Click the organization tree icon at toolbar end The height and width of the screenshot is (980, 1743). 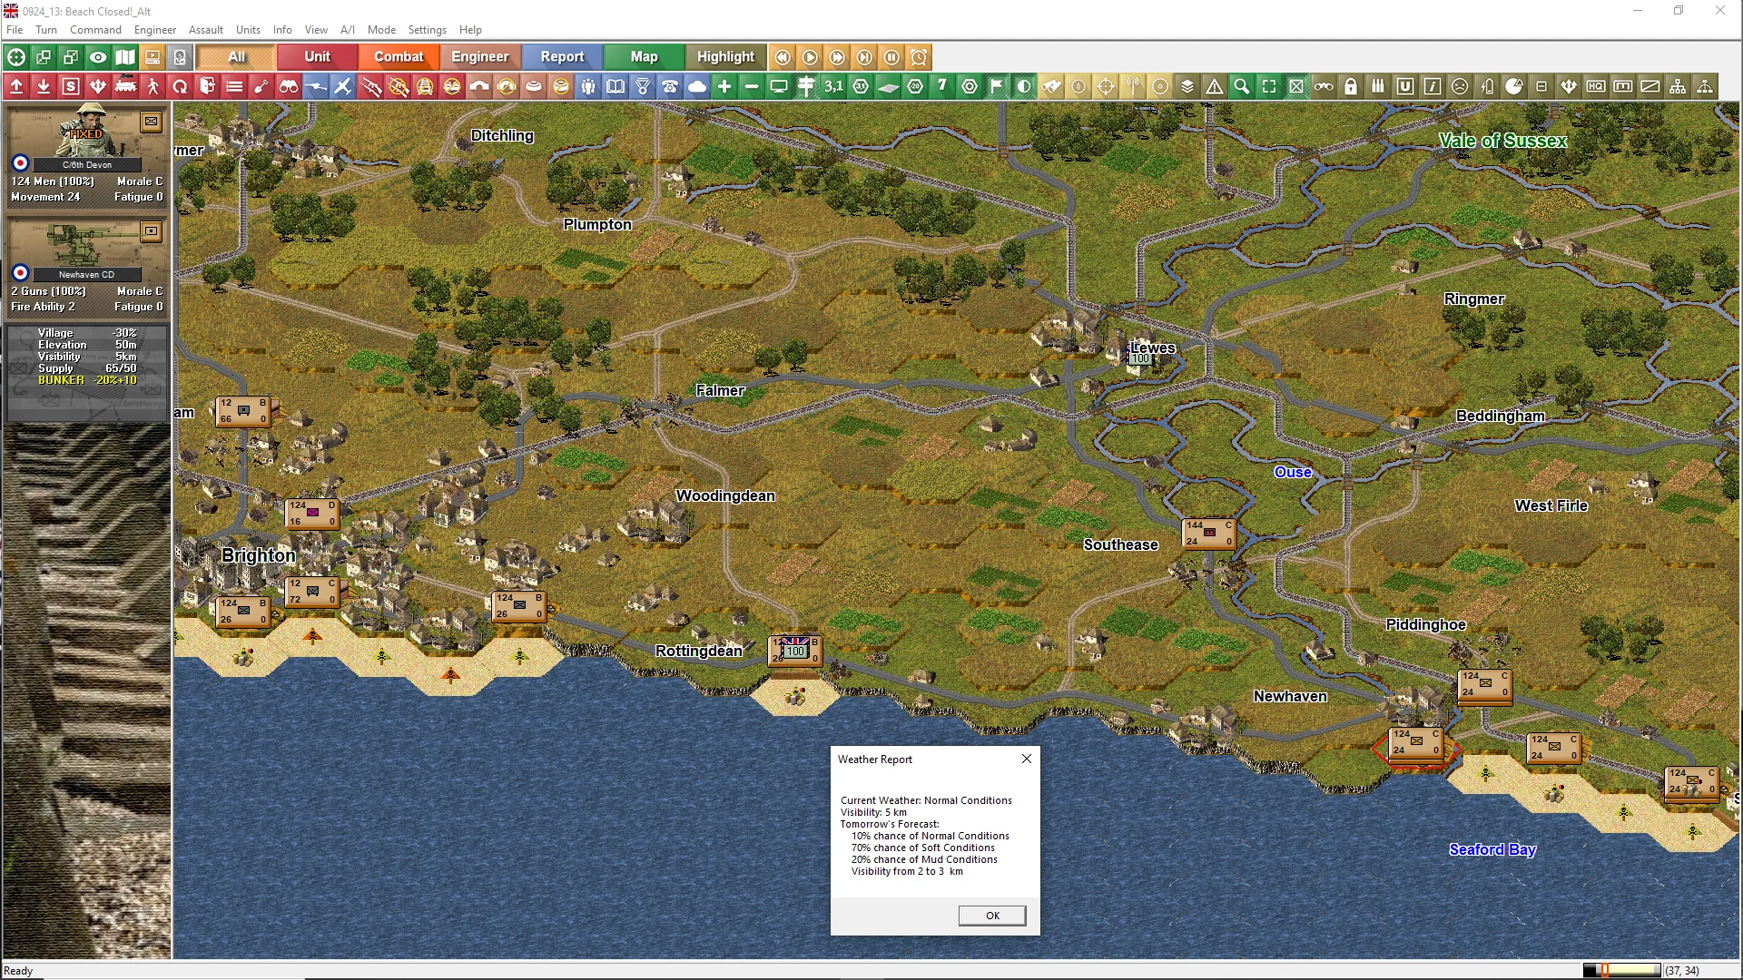[x=1678, y=87]
